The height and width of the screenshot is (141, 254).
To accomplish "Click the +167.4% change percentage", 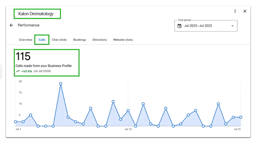I will pos(27,71).
